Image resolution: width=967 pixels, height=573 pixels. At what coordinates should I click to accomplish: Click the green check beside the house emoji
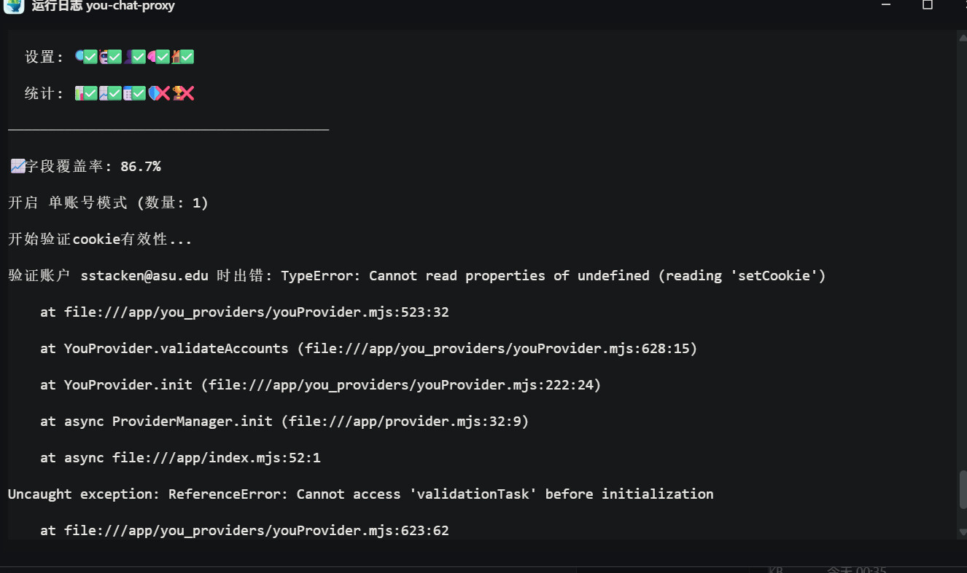click(x=187, y=57)
